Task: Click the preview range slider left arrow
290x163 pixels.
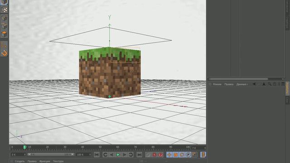Action: pyautogui.click(x=29, y=154)
